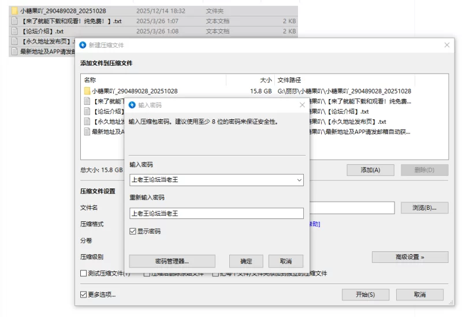
Task: Click the 文件路径 column header
Action: [345, 80]
